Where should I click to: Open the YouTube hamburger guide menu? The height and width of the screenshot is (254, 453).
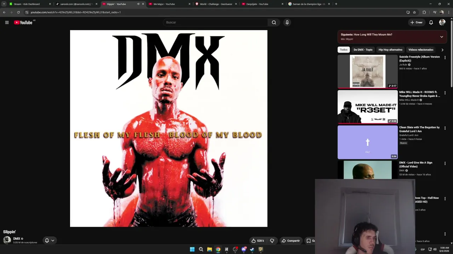coord(7,22)
